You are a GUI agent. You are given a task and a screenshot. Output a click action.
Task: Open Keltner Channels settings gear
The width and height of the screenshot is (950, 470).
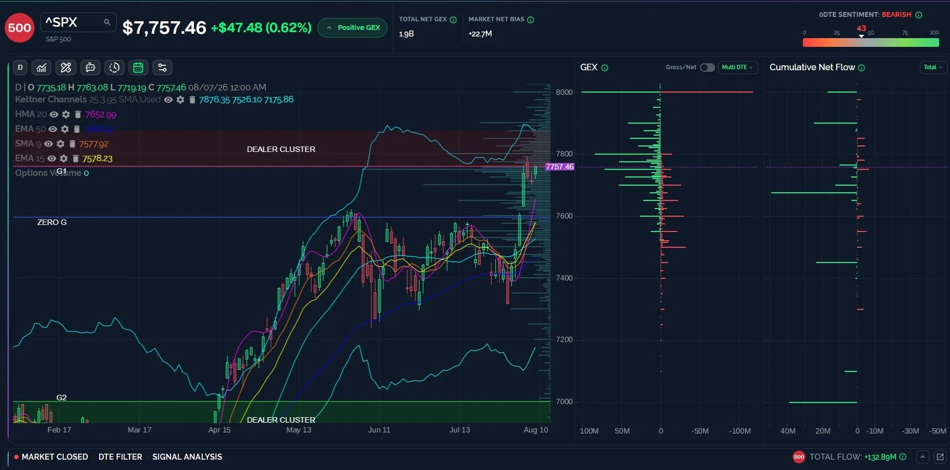pos(180,100)
